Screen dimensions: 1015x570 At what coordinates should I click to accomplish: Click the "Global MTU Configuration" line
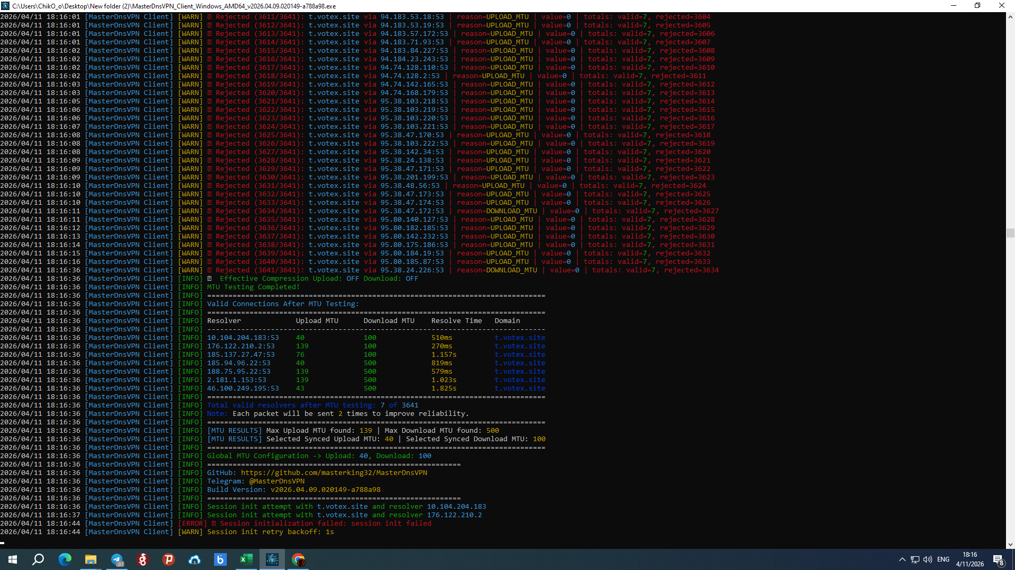(319, 456)
